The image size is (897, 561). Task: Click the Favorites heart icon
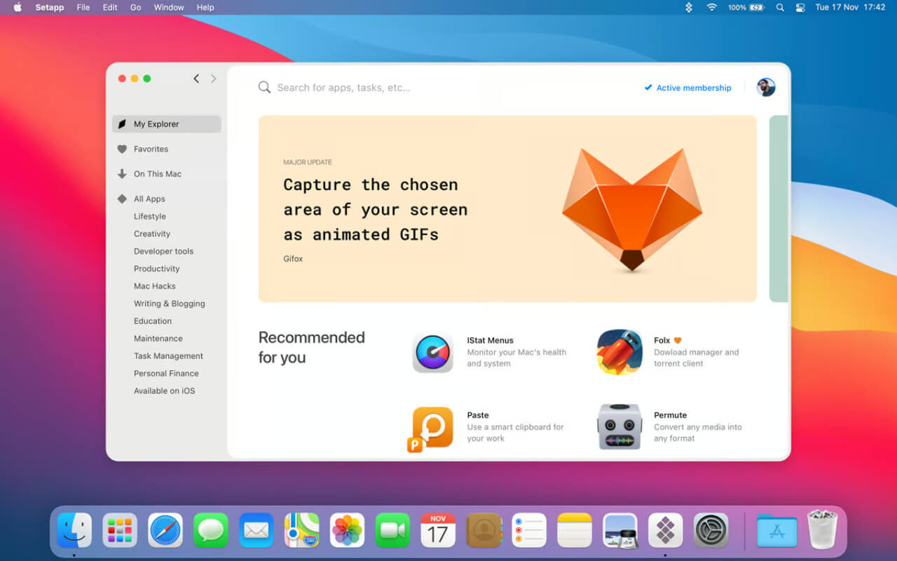[x=122, y=149]
